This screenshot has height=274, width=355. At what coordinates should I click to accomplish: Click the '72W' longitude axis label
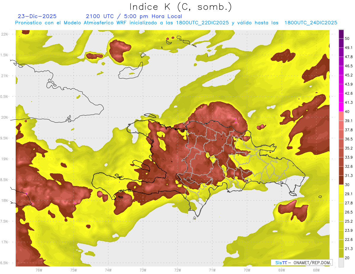177,270
